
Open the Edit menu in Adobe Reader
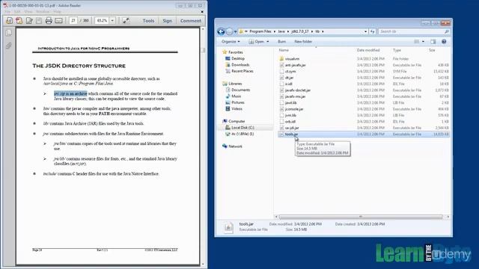tap(17, 12)
